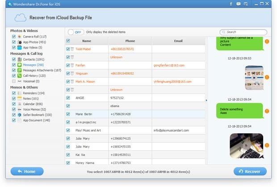Click warning icon next to 'Delete something' message
This screenshot has height=187, width=277.
(267, 111)
